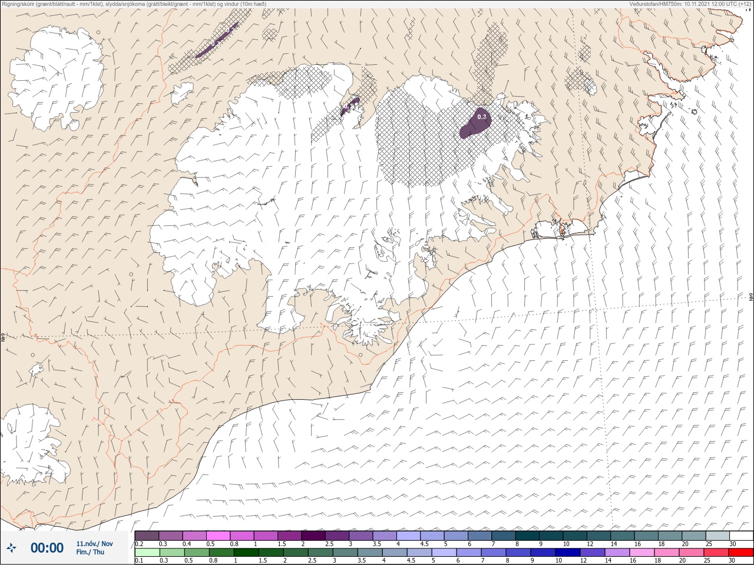Select the light grey 25 mm snow swatch
This screenshot has height=565, width=754.
(717, 536)
